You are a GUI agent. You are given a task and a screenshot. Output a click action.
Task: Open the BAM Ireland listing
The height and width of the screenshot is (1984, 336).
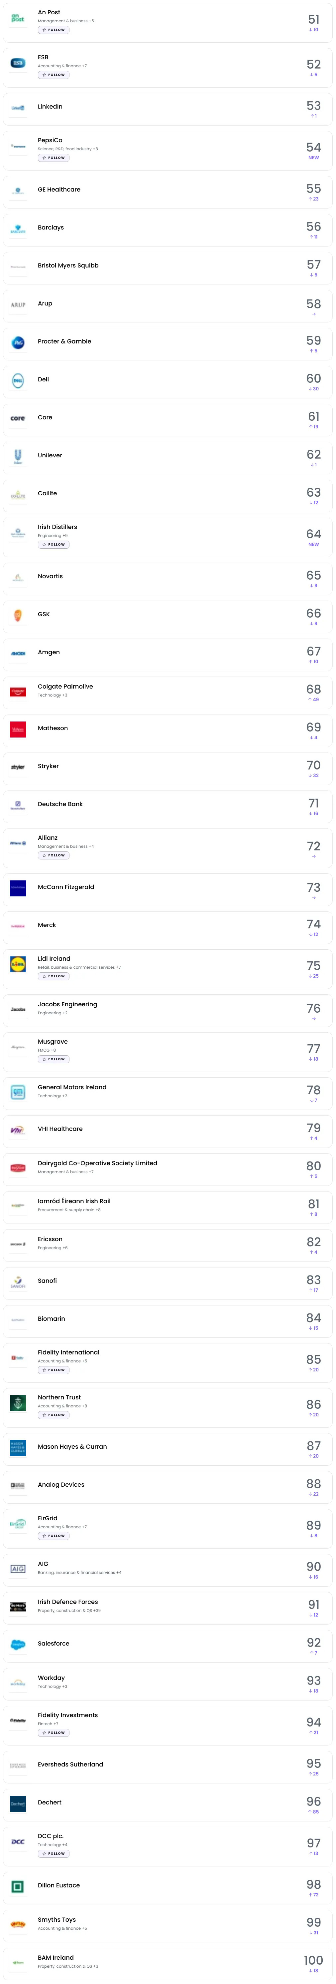tap(56, 1957)
